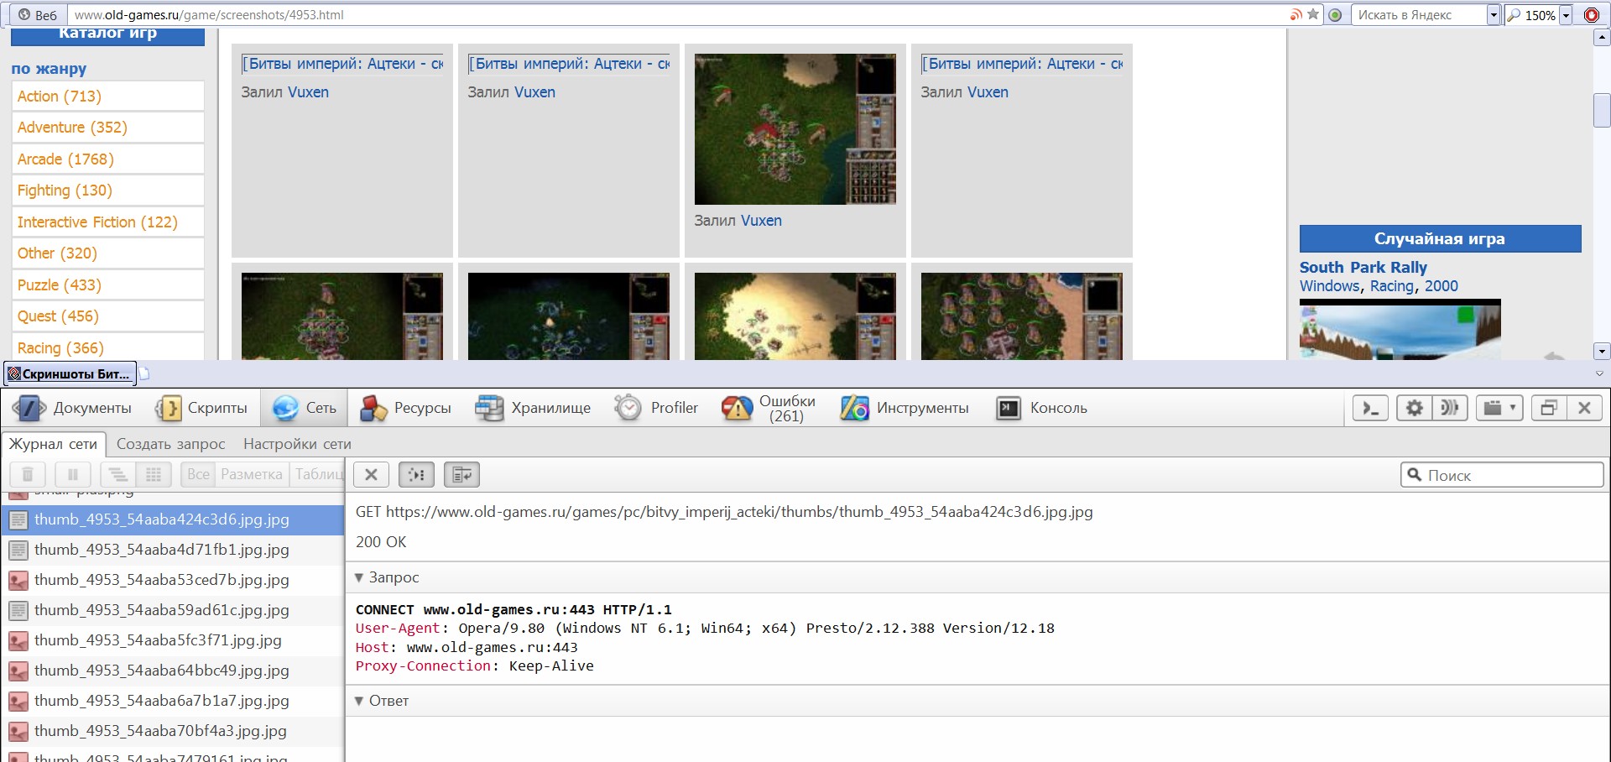The height and width of the screenshot is (762, 1611).
Task: Toggle remote debugging button
Action: (1449, 408)
